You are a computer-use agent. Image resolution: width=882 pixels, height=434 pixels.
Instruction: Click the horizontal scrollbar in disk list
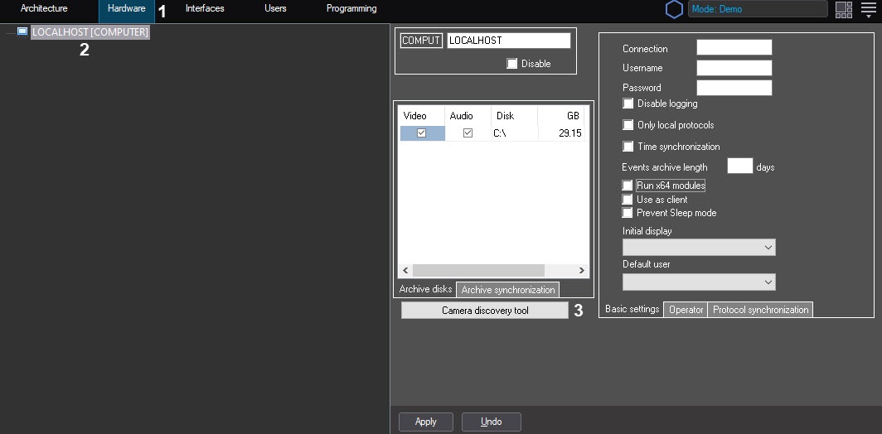point(478,271)
